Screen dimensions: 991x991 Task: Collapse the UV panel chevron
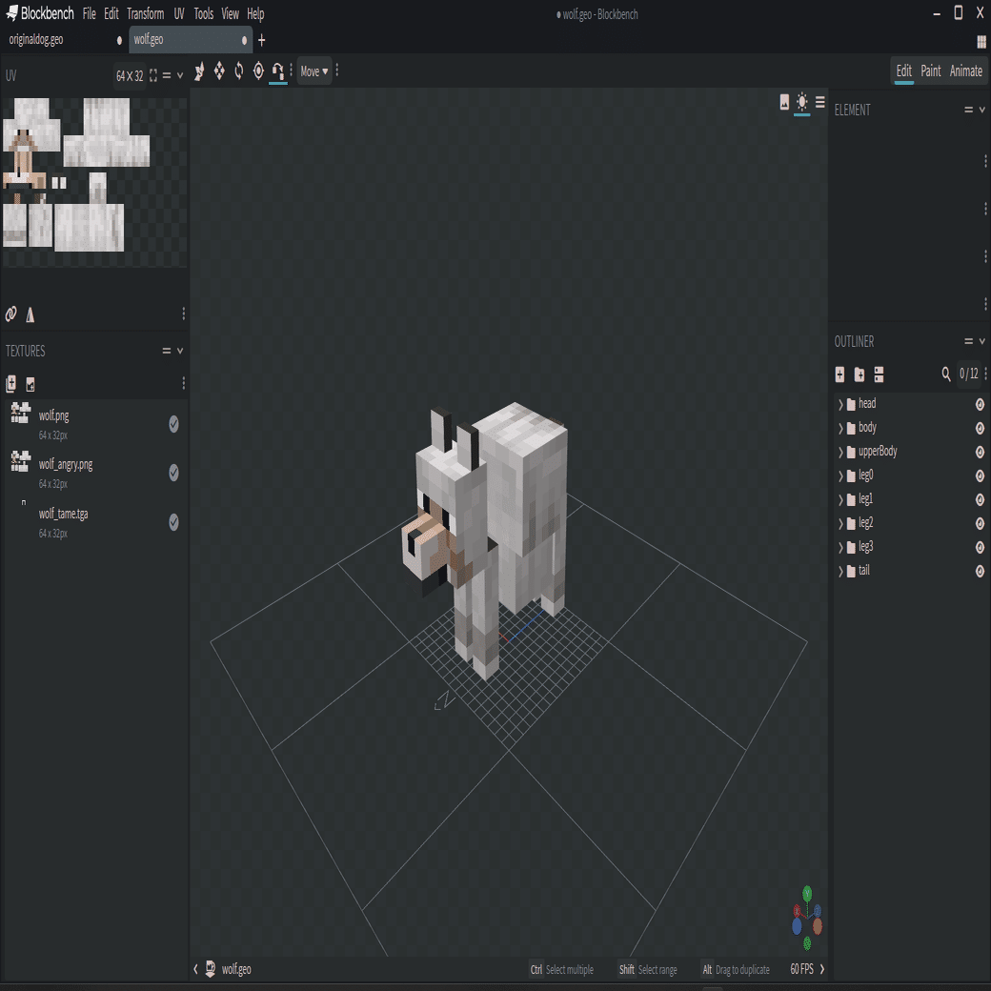(x=180, y=76)
